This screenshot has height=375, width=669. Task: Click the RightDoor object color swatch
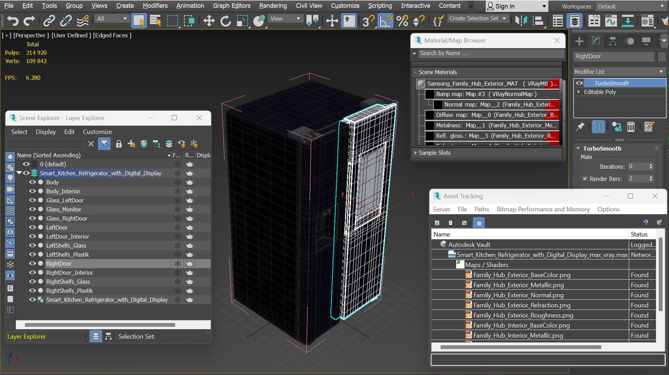pos(661,56)
